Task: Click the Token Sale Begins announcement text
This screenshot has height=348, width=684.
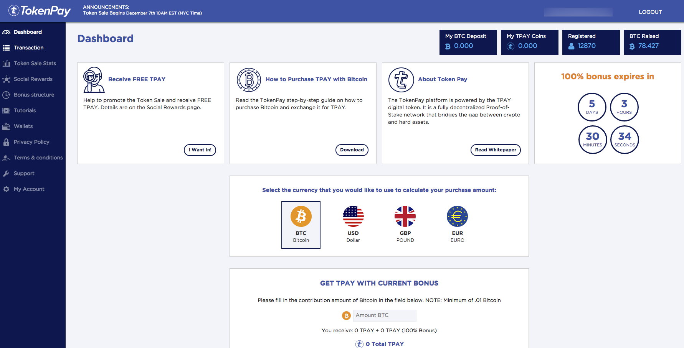Action: pyautogui.click(x=142, y=13)
